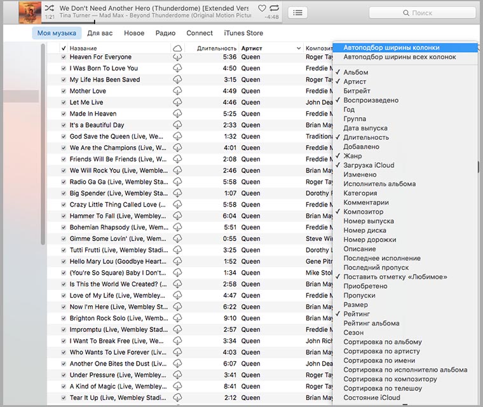
Task: Click the iCloud column header icon
Action: [x=177, y=48]
